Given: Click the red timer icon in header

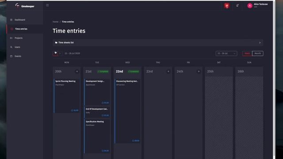Looking at the screenshot, I should pos(227,6).
